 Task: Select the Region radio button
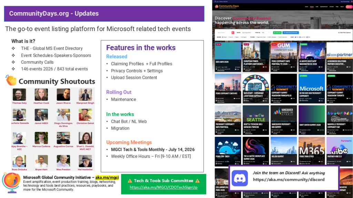pos(234,37)
